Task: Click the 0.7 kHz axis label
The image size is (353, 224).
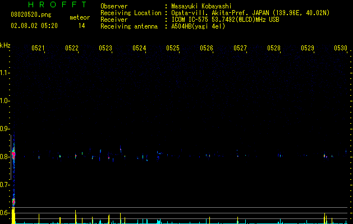Action: tap(4, 185)
